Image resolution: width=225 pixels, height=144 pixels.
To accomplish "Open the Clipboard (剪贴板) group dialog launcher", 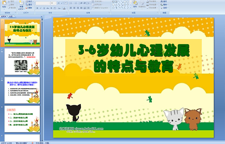I will 16,13.
